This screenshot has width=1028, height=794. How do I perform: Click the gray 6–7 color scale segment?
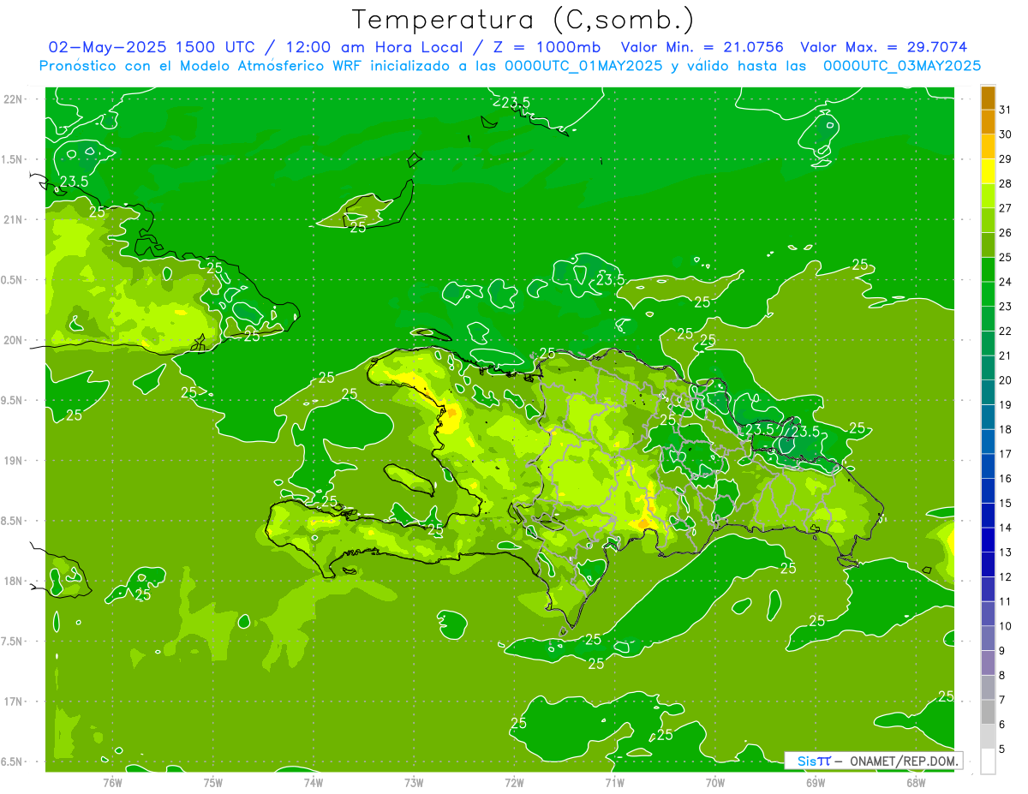point(988,713)
